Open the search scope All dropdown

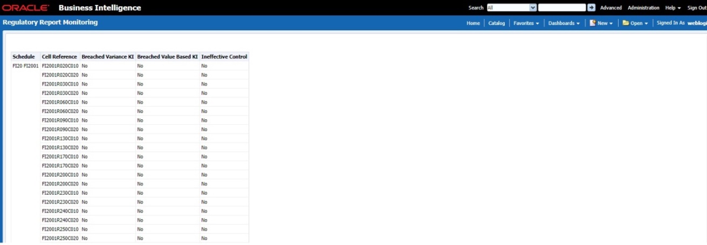pos(511,8)
